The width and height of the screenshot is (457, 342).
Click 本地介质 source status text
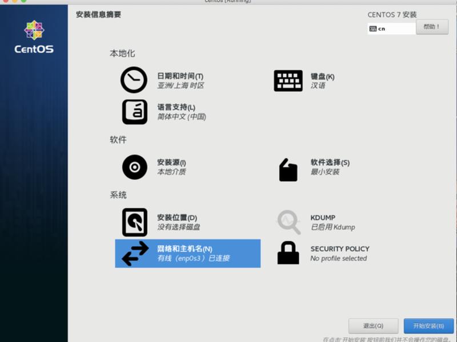pos(171,172)
